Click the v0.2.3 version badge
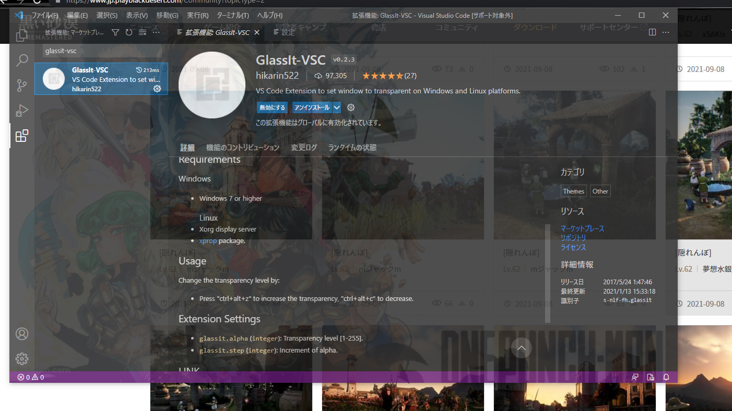This screenshot has width=732, height=411. coord(344,59)
